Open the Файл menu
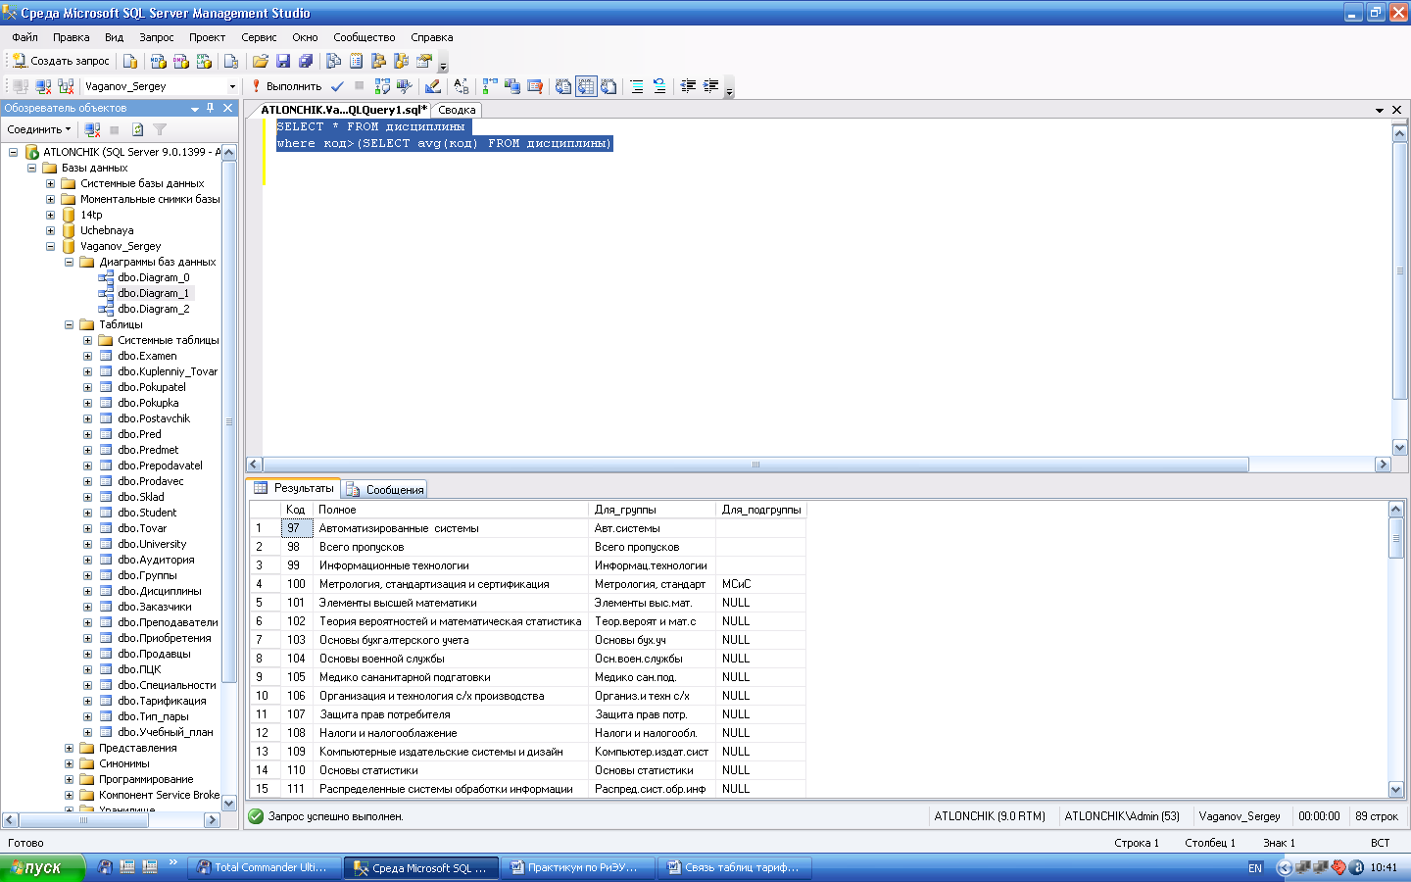The image size is (1411, 882). (24, 37)
